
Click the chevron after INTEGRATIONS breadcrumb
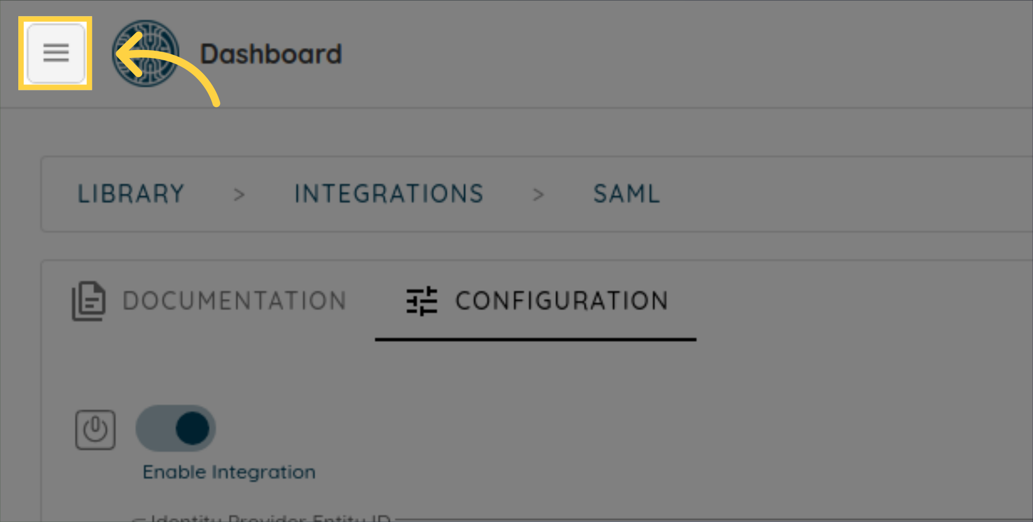538,195
